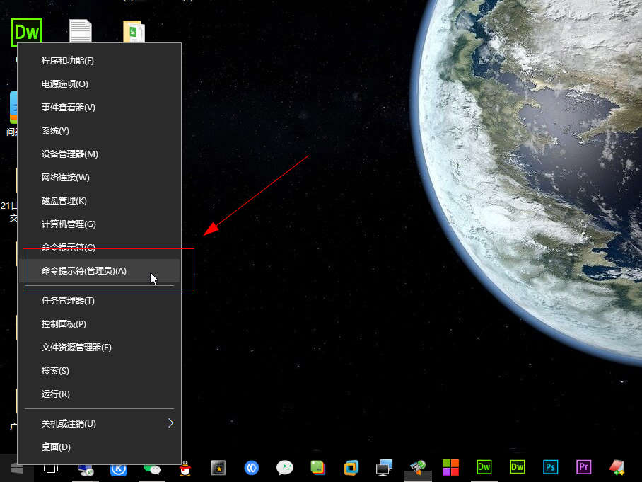Open 命令提示符(C) without admin

pos(99,247)
